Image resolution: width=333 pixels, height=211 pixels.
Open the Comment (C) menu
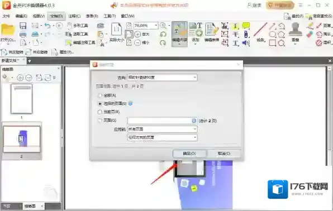[x=74, y=16]
